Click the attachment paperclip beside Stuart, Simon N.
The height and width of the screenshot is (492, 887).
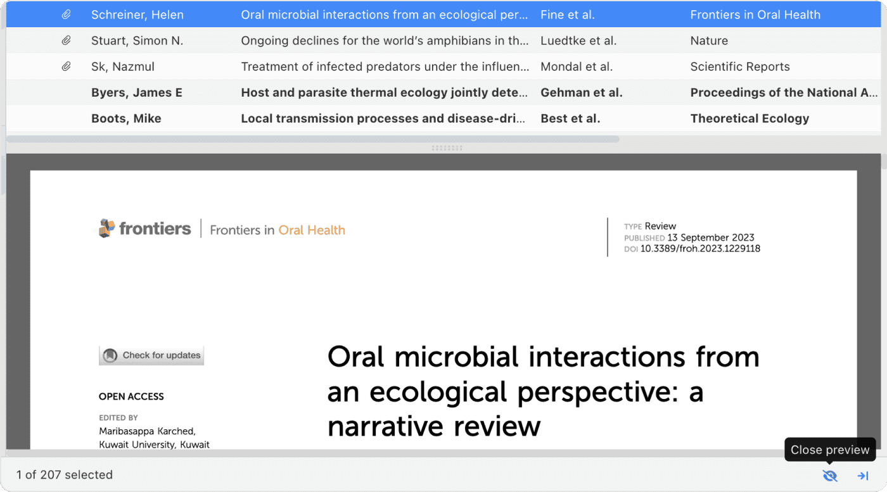click(68, 40)
